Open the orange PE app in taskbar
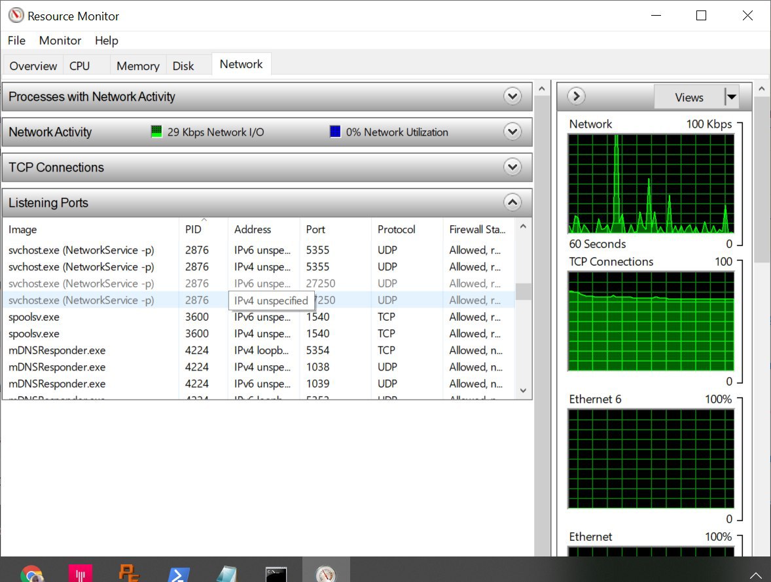Screen dimensions: 771x582 (130, 573)
